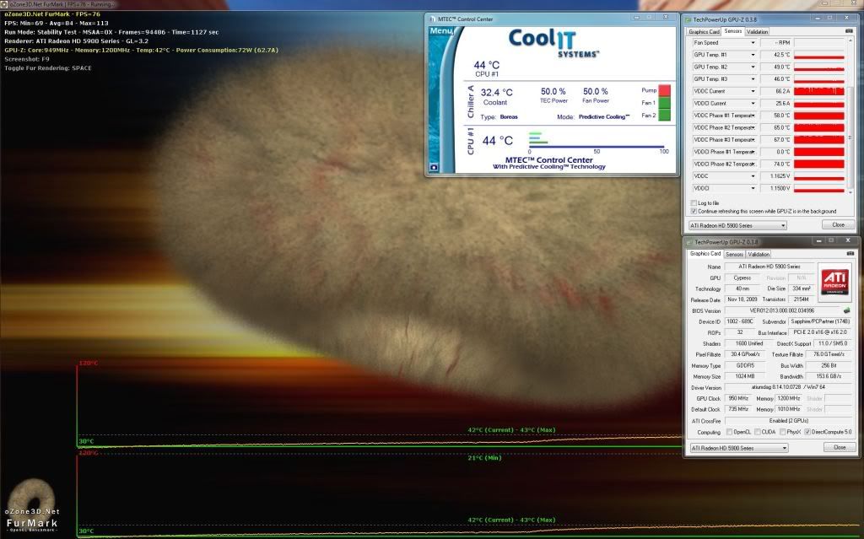Uncheck Continue refreshing while GPU-Z in background
Viewport: 864px width, 539px height.
pyautogui.click(x=694, y=211)
